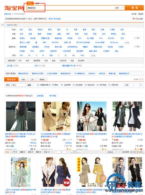The height and width of the screenshot is (195, 145).
Task: Open the product thumbnail priced ¥199.00
Action: (x=92, y=116)
